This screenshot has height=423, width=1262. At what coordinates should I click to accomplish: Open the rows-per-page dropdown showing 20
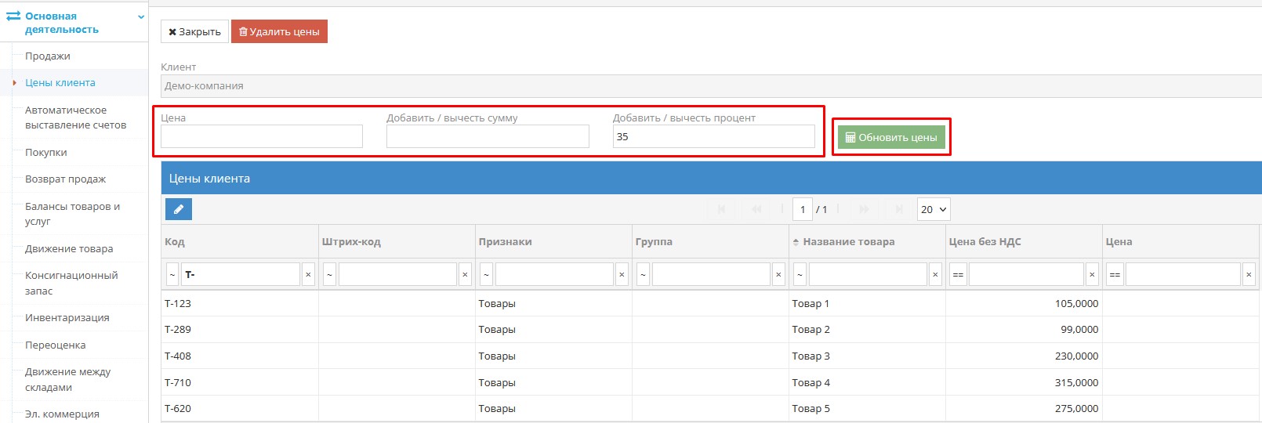pyautogui.click(x=933, y=209)
